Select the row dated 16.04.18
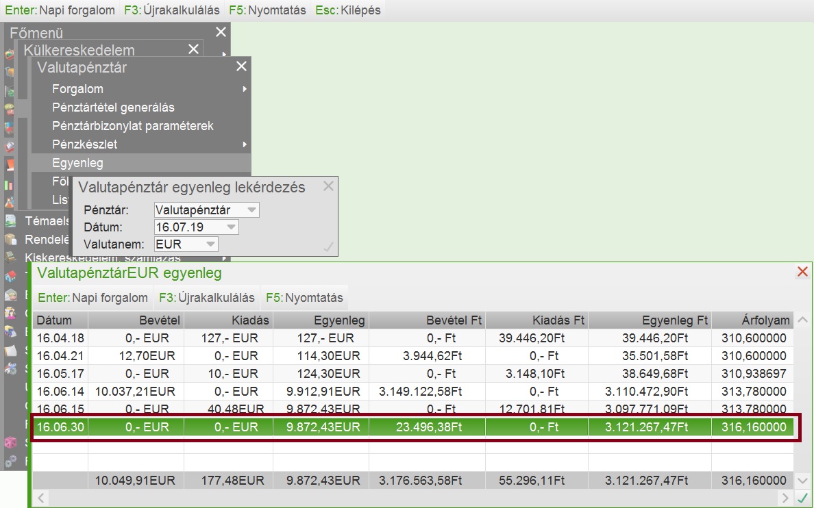This screenshot has height=508, width=814. tap(413, 338)
